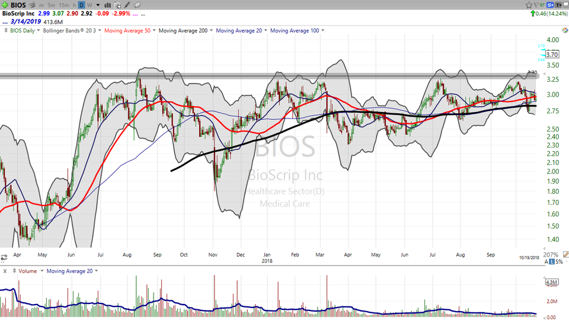The image size is (569, 320).
Task: Click the blue ellipsis before the date
Action: [5, 22]
